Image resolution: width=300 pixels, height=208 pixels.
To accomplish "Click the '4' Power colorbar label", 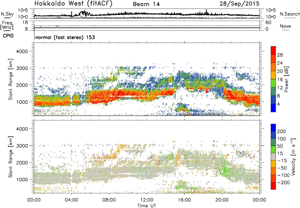I will [278, 104].
